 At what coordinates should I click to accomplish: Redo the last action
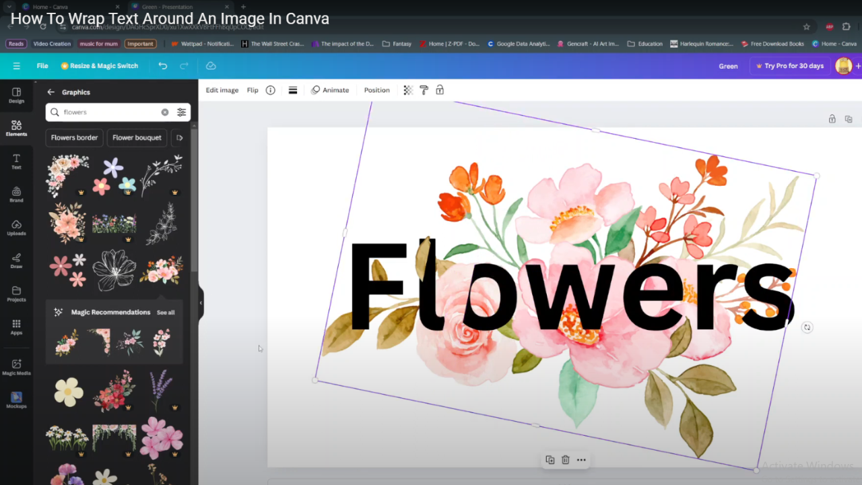click(184, 66)
